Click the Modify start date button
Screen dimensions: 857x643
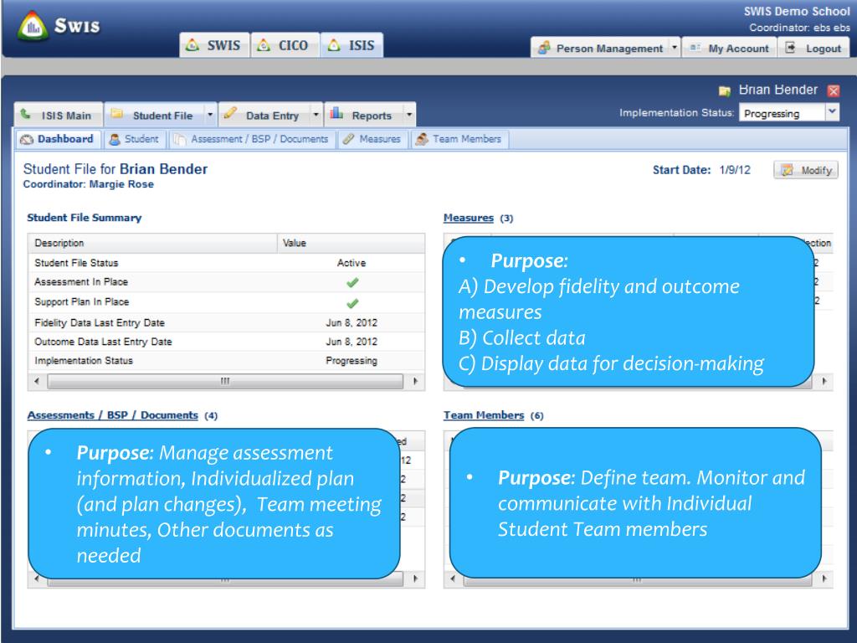pos(806,170)
